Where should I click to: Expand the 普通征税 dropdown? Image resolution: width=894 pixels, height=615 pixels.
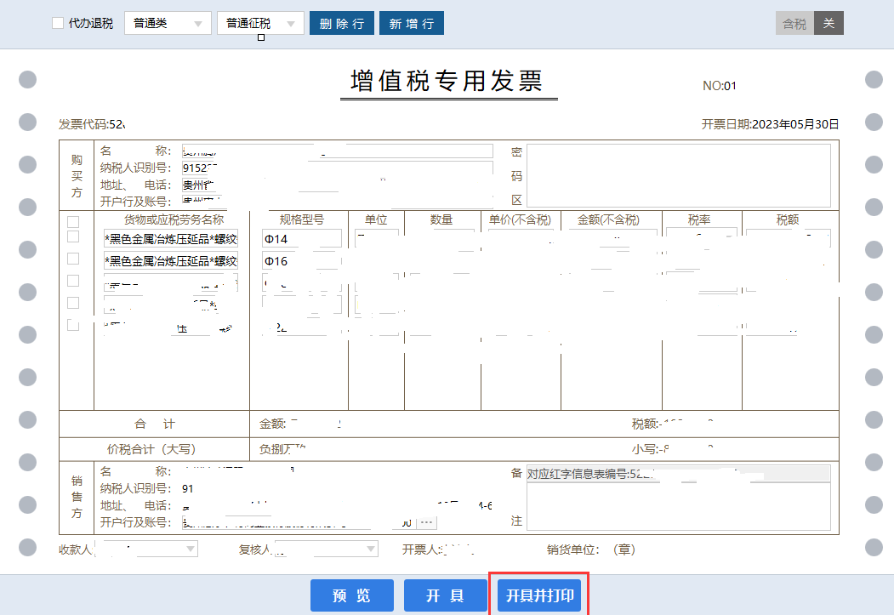pos(260,24)
